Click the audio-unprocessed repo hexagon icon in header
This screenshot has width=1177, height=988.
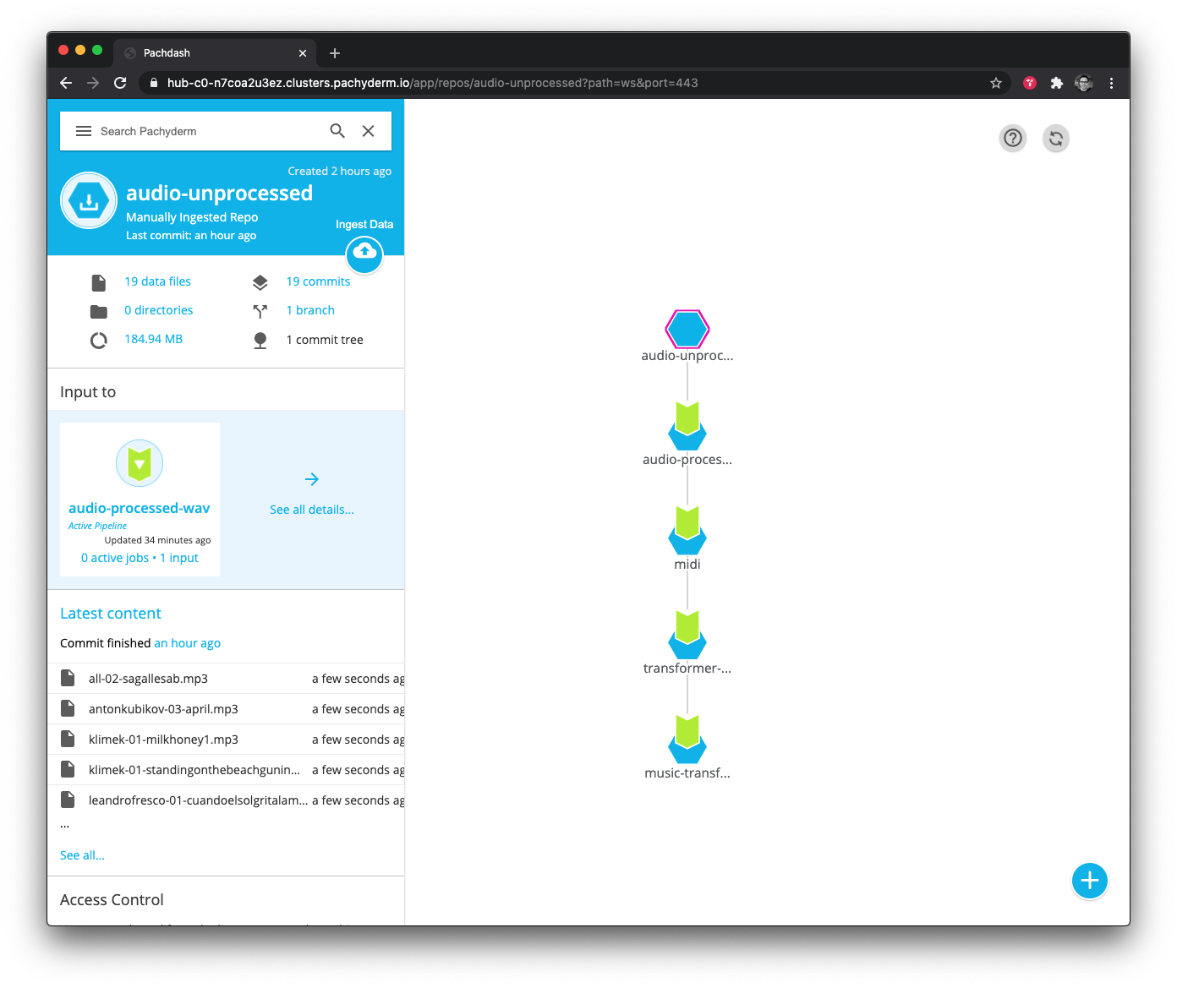(x=89, y=201)
